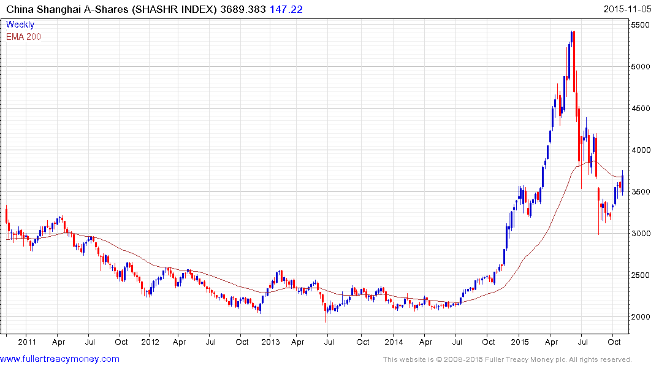Image resolution: width=659 pixels, height=368 pixels.
Task: Click the 4000 price axis label
Action: coord(641,150)
